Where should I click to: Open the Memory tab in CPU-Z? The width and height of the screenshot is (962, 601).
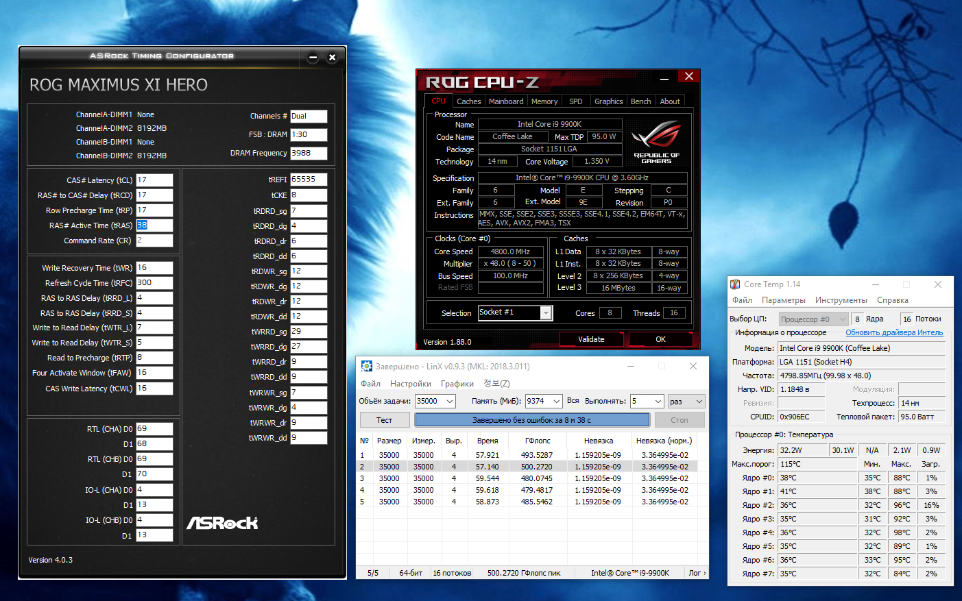pos(544,101)
